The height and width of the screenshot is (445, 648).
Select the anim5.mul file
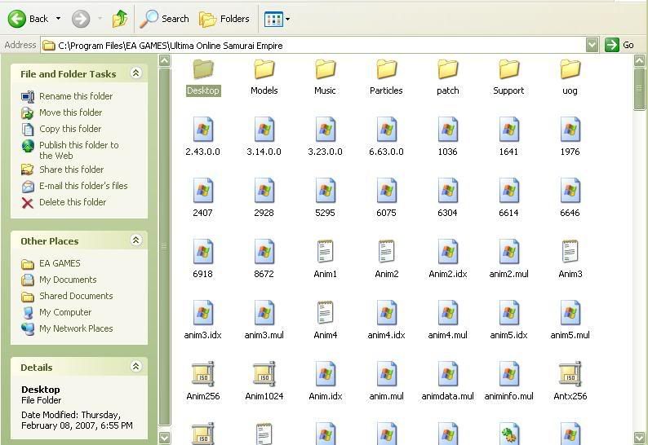click(570, 320)
